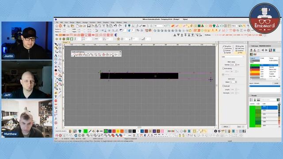The height and width of the screenshot is (159, 283).
Task: Click the Save button in Object Properties
Action: [239, 127]
